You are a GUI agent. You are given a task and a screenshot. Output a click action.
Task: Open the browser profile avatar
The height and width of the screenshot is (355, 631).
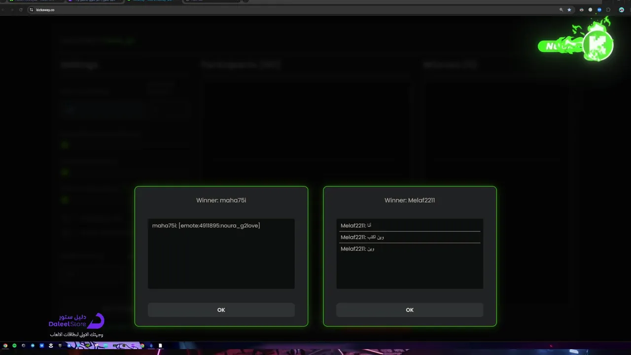tap(622, 10)
